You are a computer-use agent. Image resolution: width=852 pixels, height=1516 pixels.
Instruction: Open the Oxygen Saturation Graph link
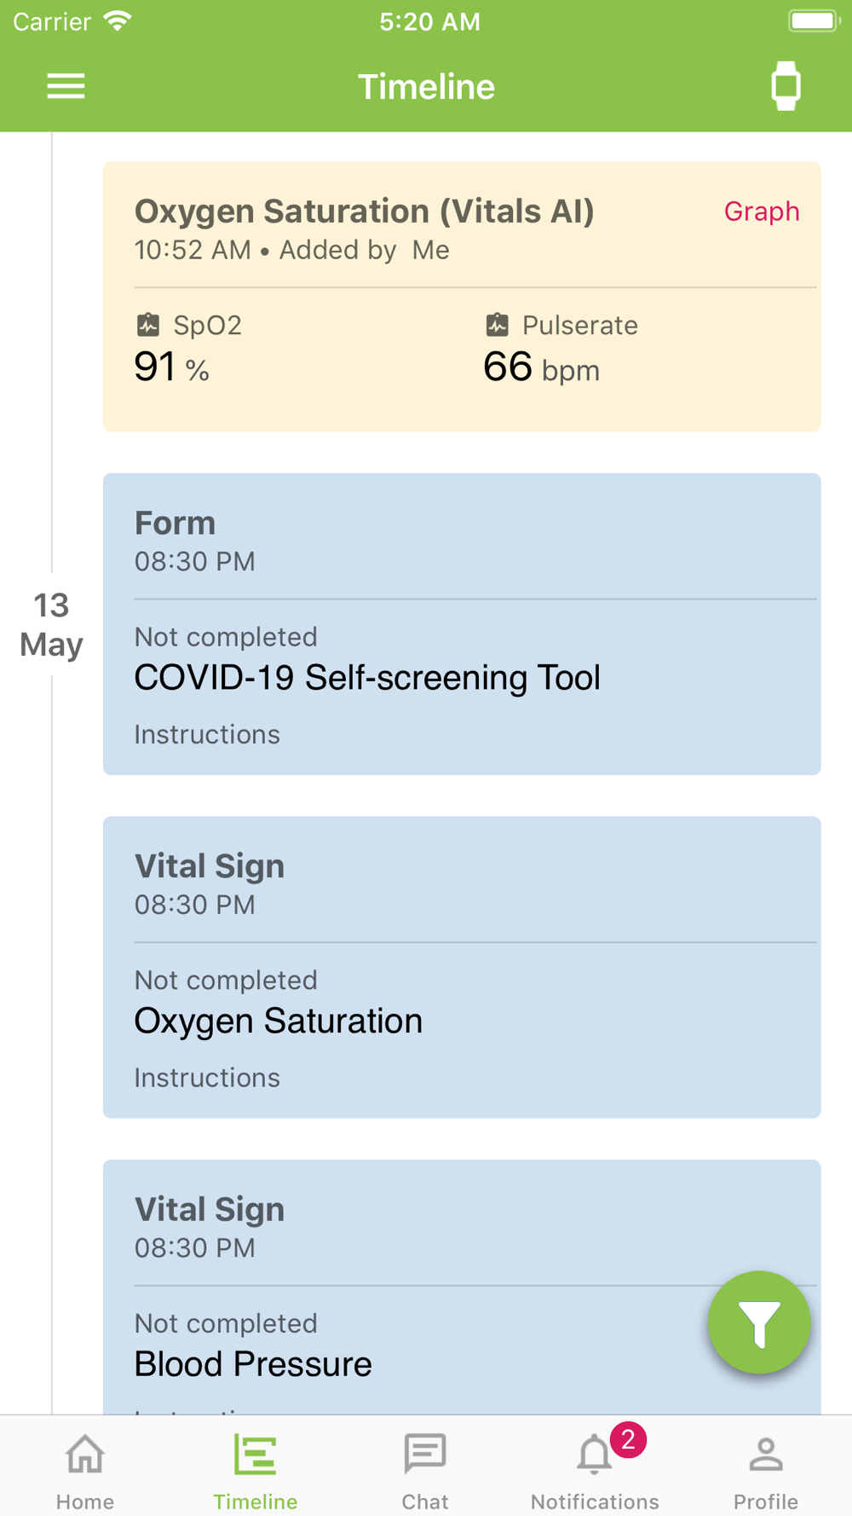tap(762, 211)
